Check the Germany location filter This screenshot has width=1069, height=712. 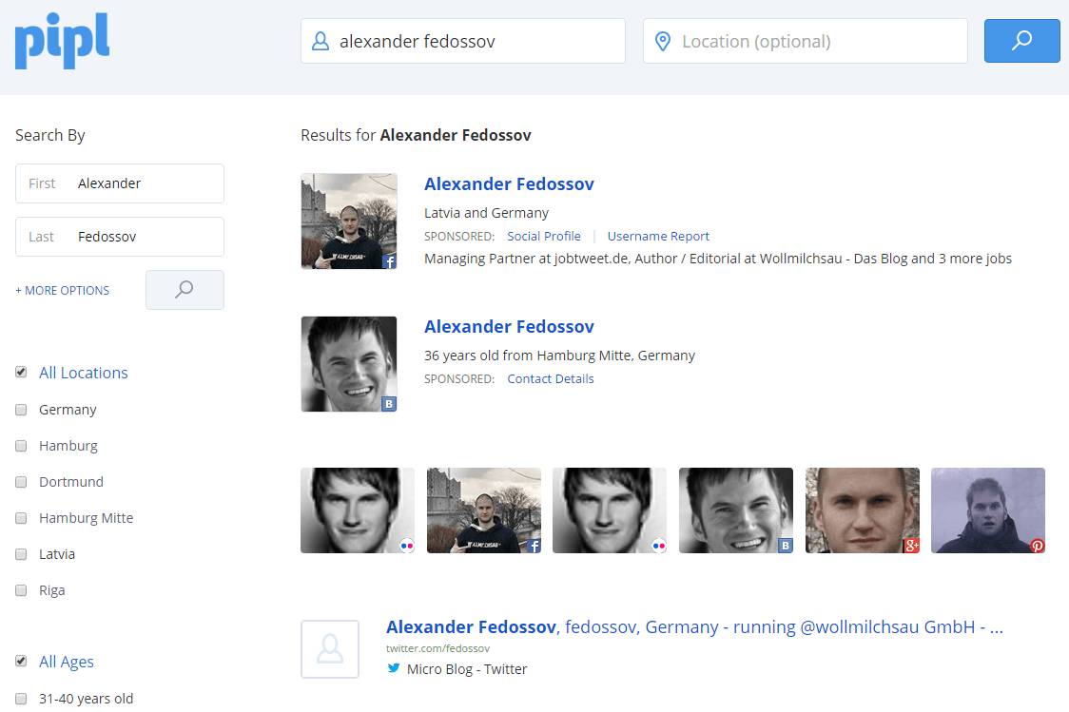tap(21, 410)
